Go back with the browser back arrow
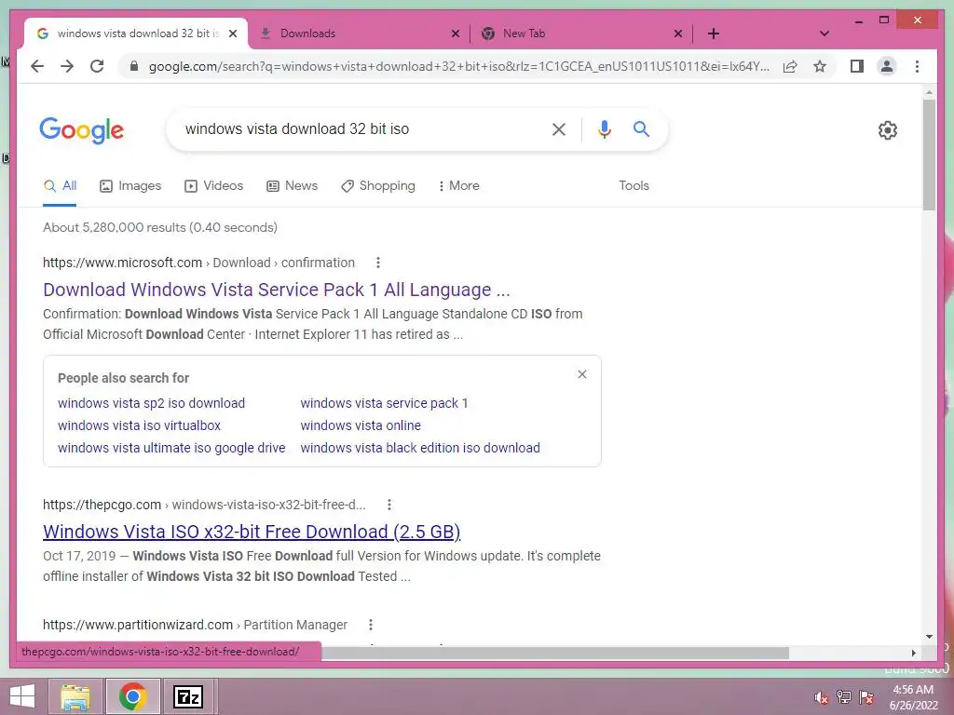954x715 pixels. coord(37,66)
